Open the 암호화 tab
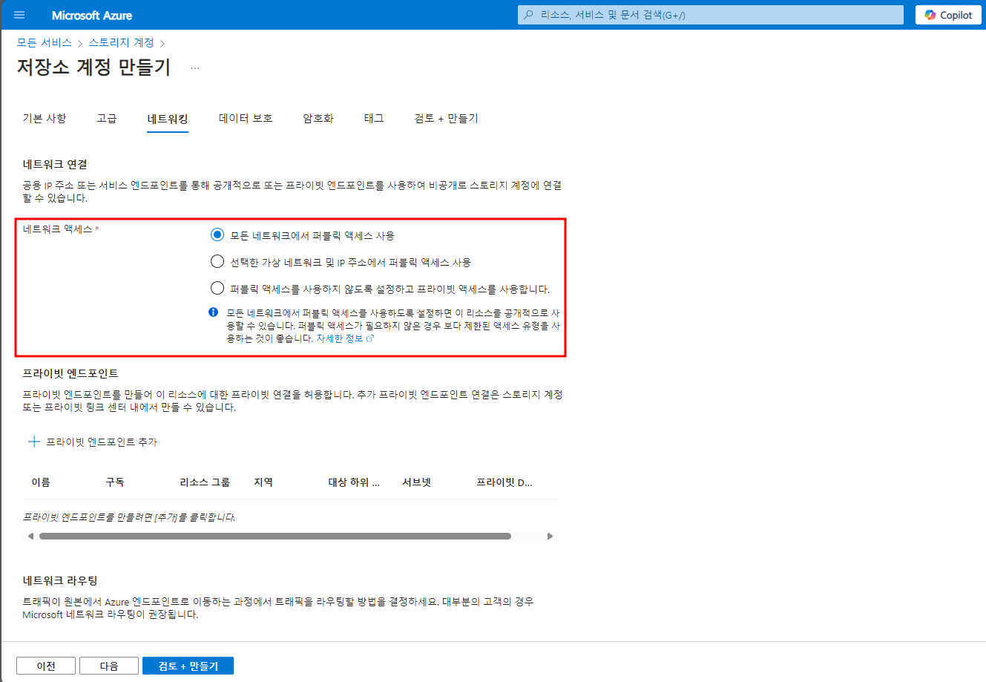Viewport: 986px width, 682px height. point(318,118)
